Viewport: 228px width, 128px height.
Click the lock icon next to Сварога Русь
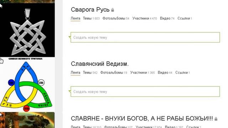(113, 10)
